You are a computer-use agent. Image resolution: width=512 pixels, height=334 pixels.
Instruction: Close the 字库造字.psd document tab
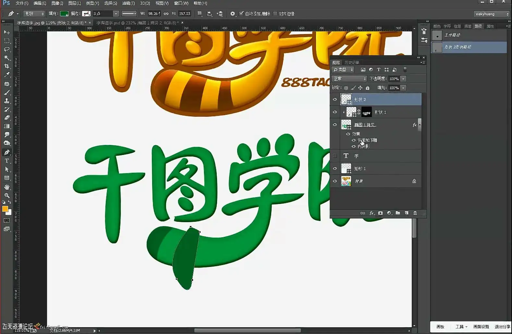point(182,23)
